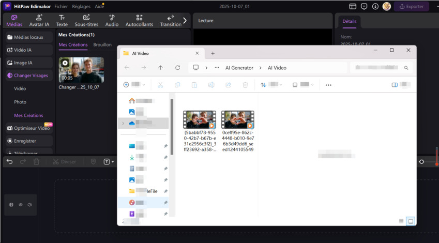Click the timeline zoom slider handle
Viewport: 439px width, 243px height.
(421, 162)
